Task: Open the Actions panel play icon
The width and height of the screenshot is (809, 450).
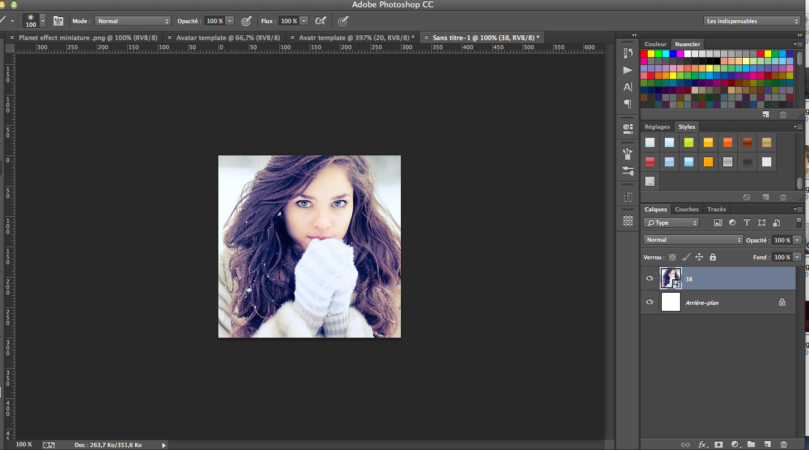Action: click(x=628, y=70)
